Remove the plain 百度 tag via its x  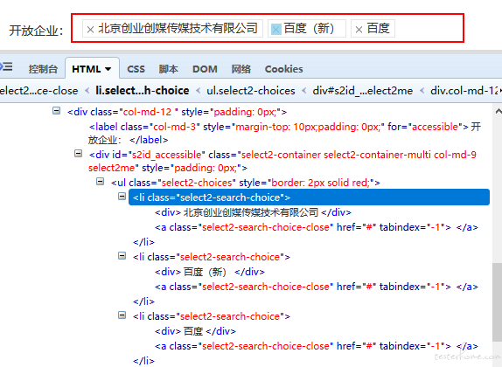coord(359,30)
